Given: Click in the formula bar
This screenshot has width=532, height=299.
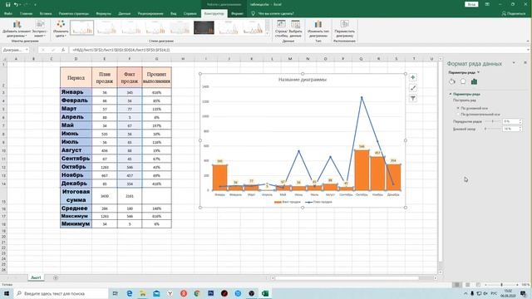Looking at the screenshot, I should [x=298, y=50].
